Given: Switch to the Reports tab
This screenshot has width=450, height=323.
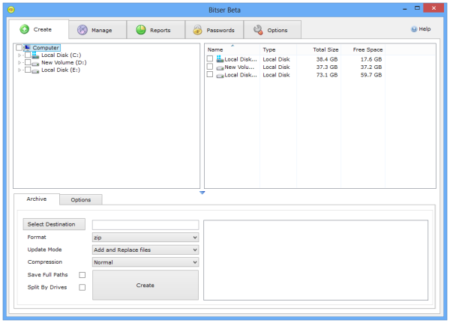Looking at the screenshot, I should (x=156, y=29).
